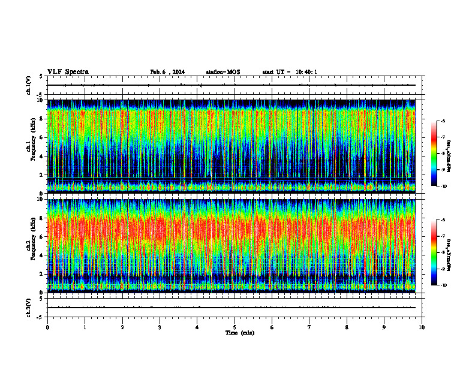The width and height of the screenshot is (475, 367).
Task: Click time-axis tick label "2"
Action: 122,327
